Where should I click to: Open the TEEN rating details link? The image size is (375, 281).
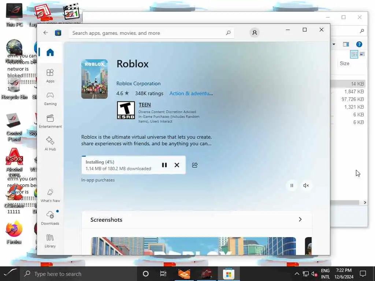(144, 105)
